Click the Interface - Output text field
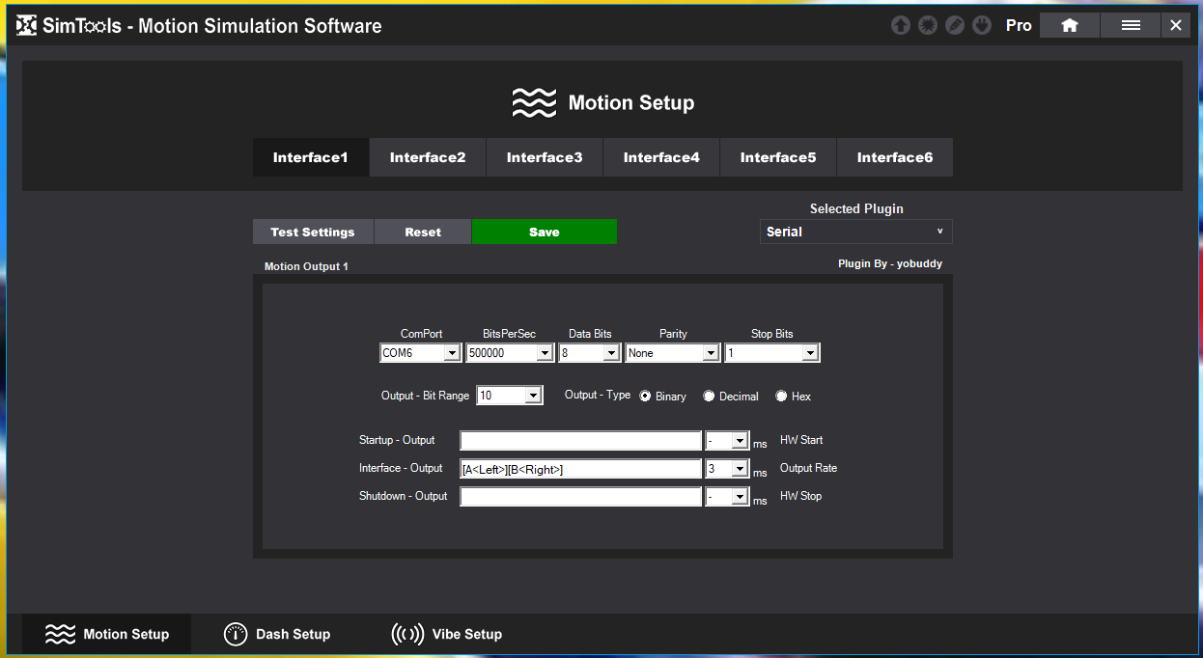1203x658 pixels. 580,469
